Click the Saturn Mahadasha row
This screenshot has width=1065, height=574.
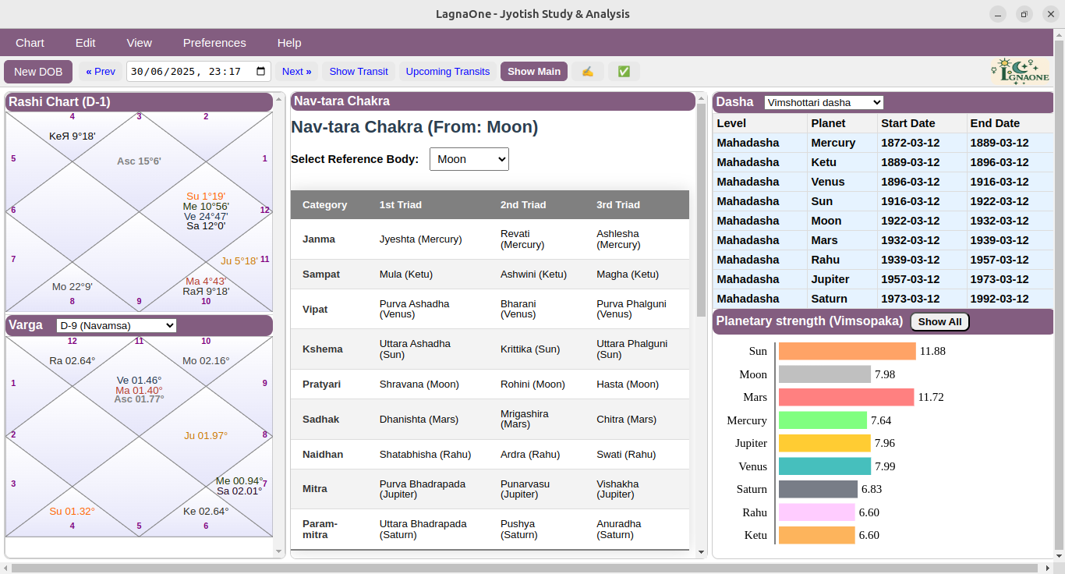coord(883,299)
